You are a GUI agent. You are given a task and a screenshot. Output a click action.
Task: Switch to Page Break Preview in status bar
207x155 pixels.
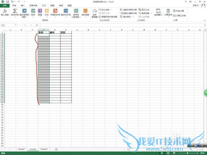[174, 153]
